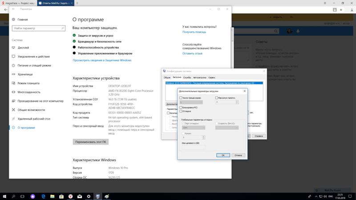356x200 pixels.
Task: Open the debug port dropdown showing 1394
Action: pyautogui.click(x=194, y=128)
